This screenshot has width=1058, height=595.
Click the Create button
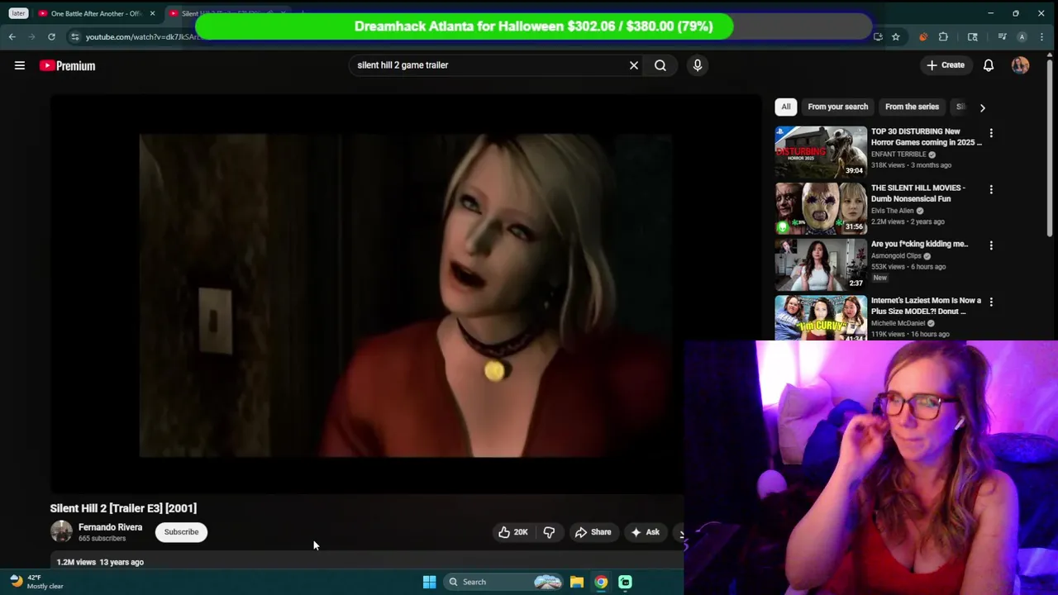tap(946, 65)
